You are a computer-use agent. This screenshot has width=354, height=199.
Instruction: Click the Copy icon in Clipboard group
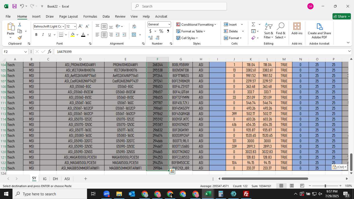(20, 31)
